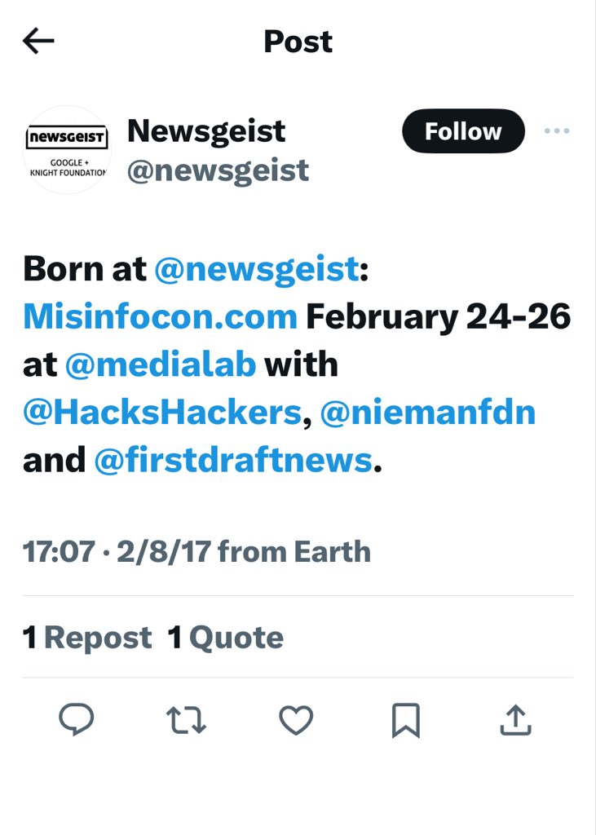
Task: Open the @HacksHackers profile mention
Action: [x=162, y=413]
